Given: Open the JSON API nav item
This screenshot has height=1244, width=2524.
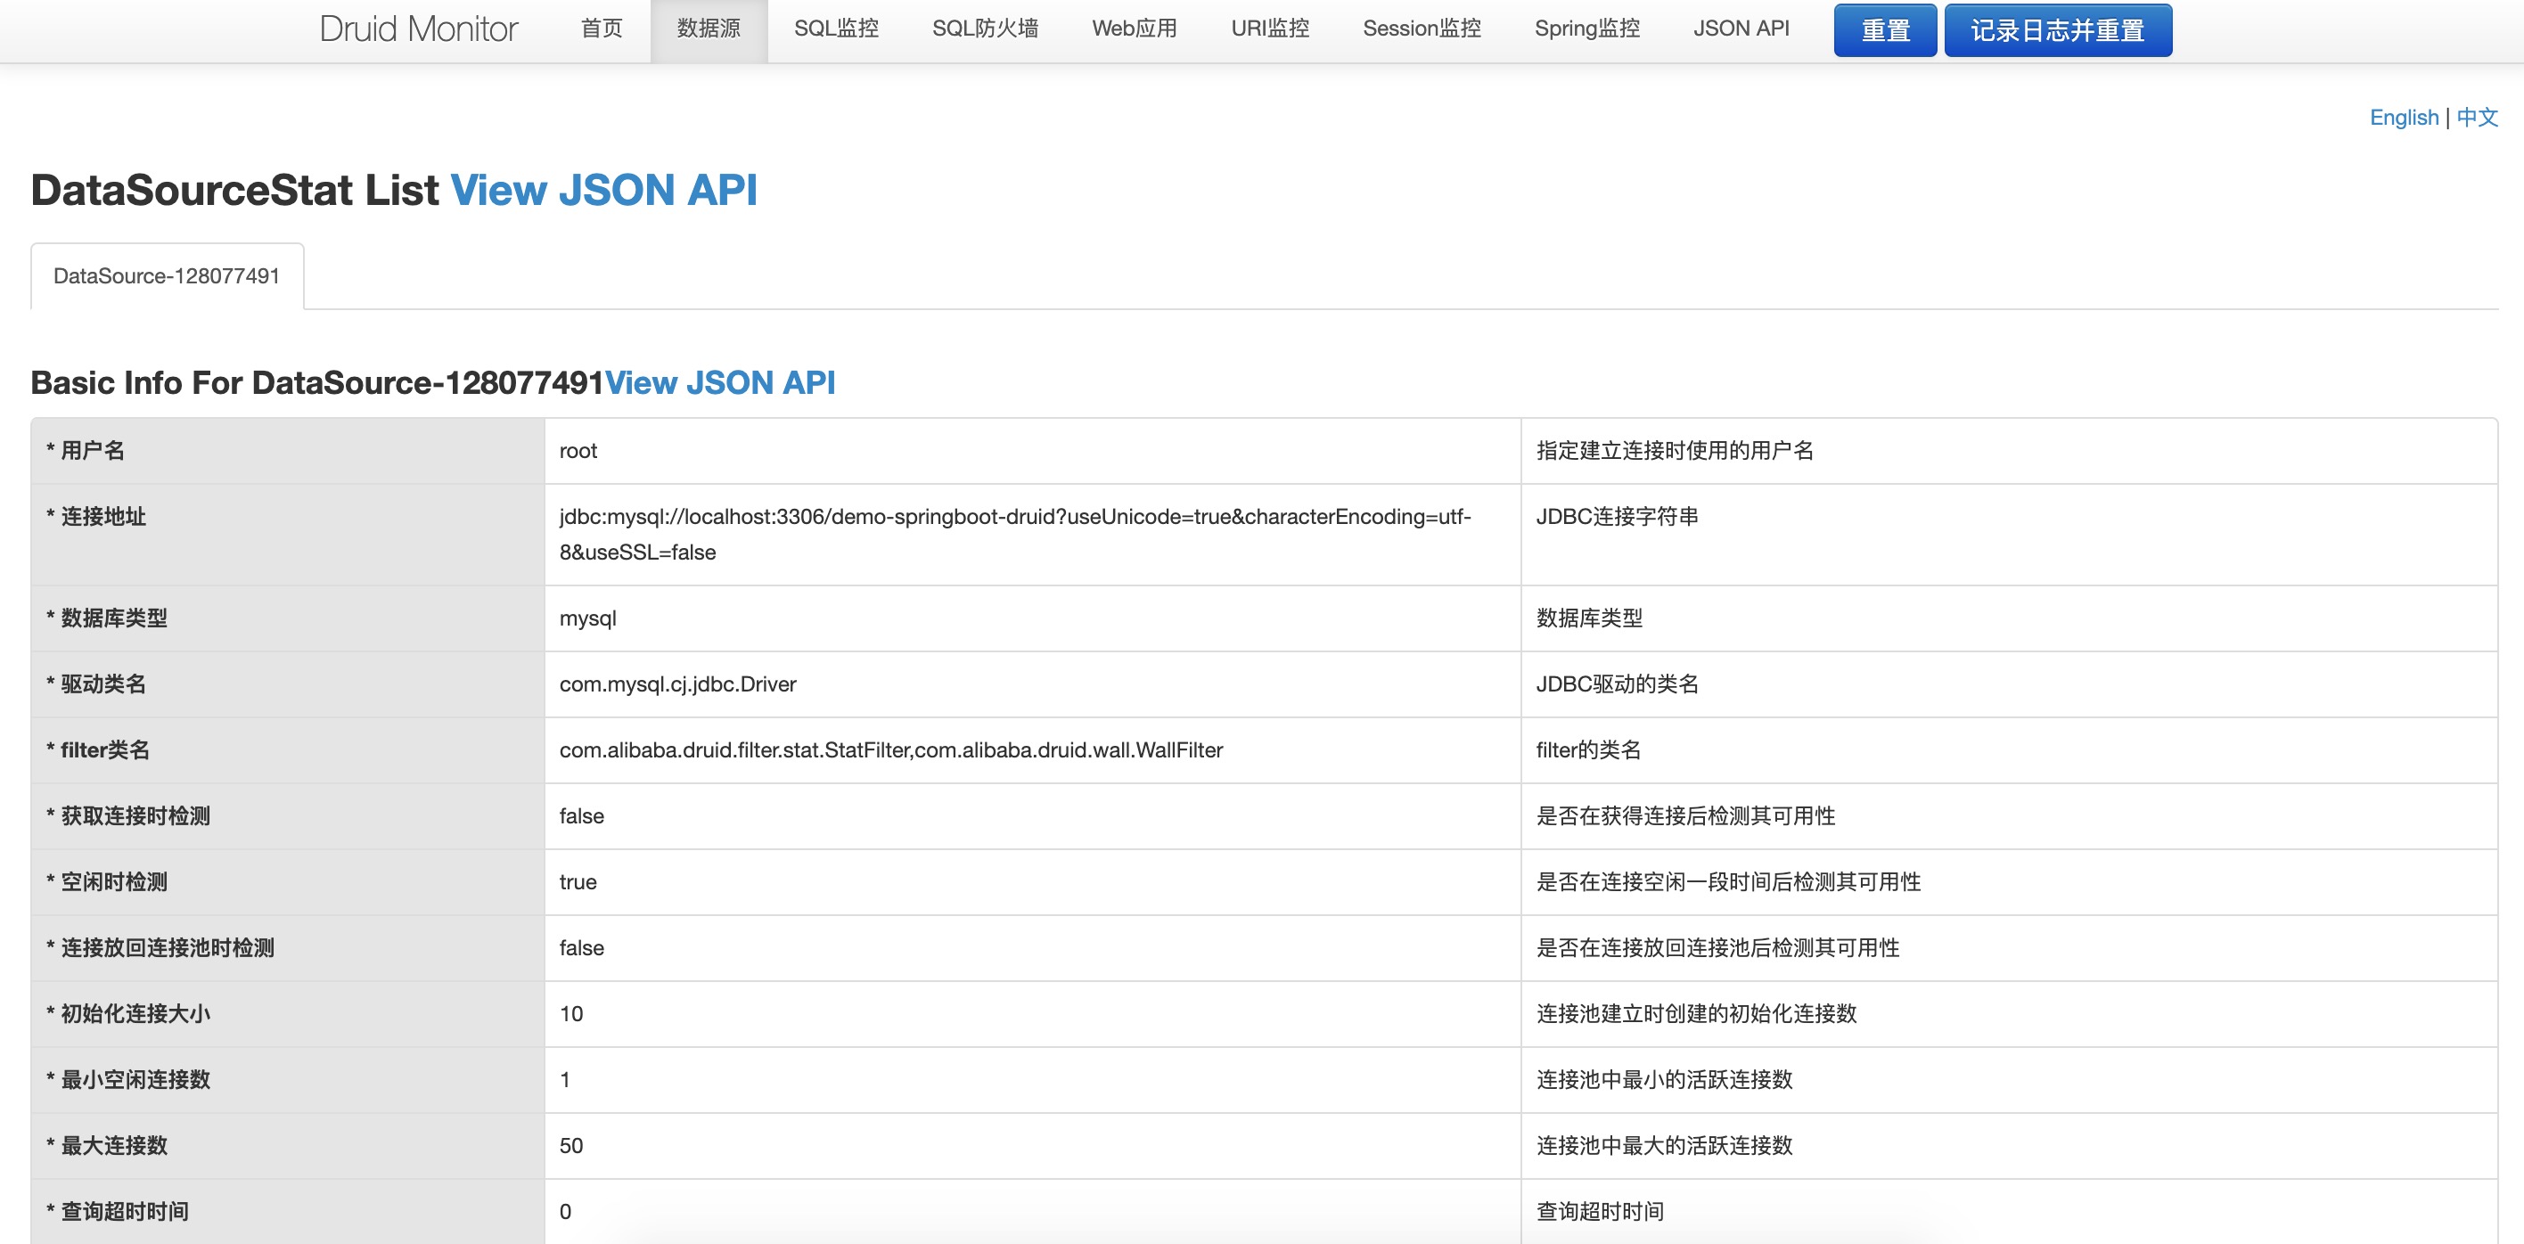Looking at the screenshot, I should click(1741, 29).
